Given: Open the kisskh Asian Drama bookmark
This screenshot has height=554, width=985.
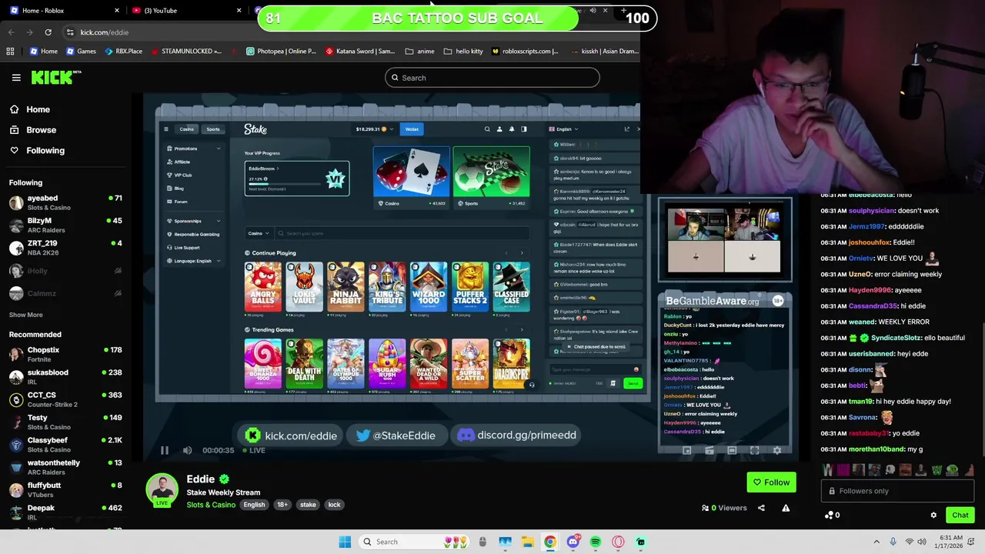Looking at the screenshot, I should pos(605,52).
